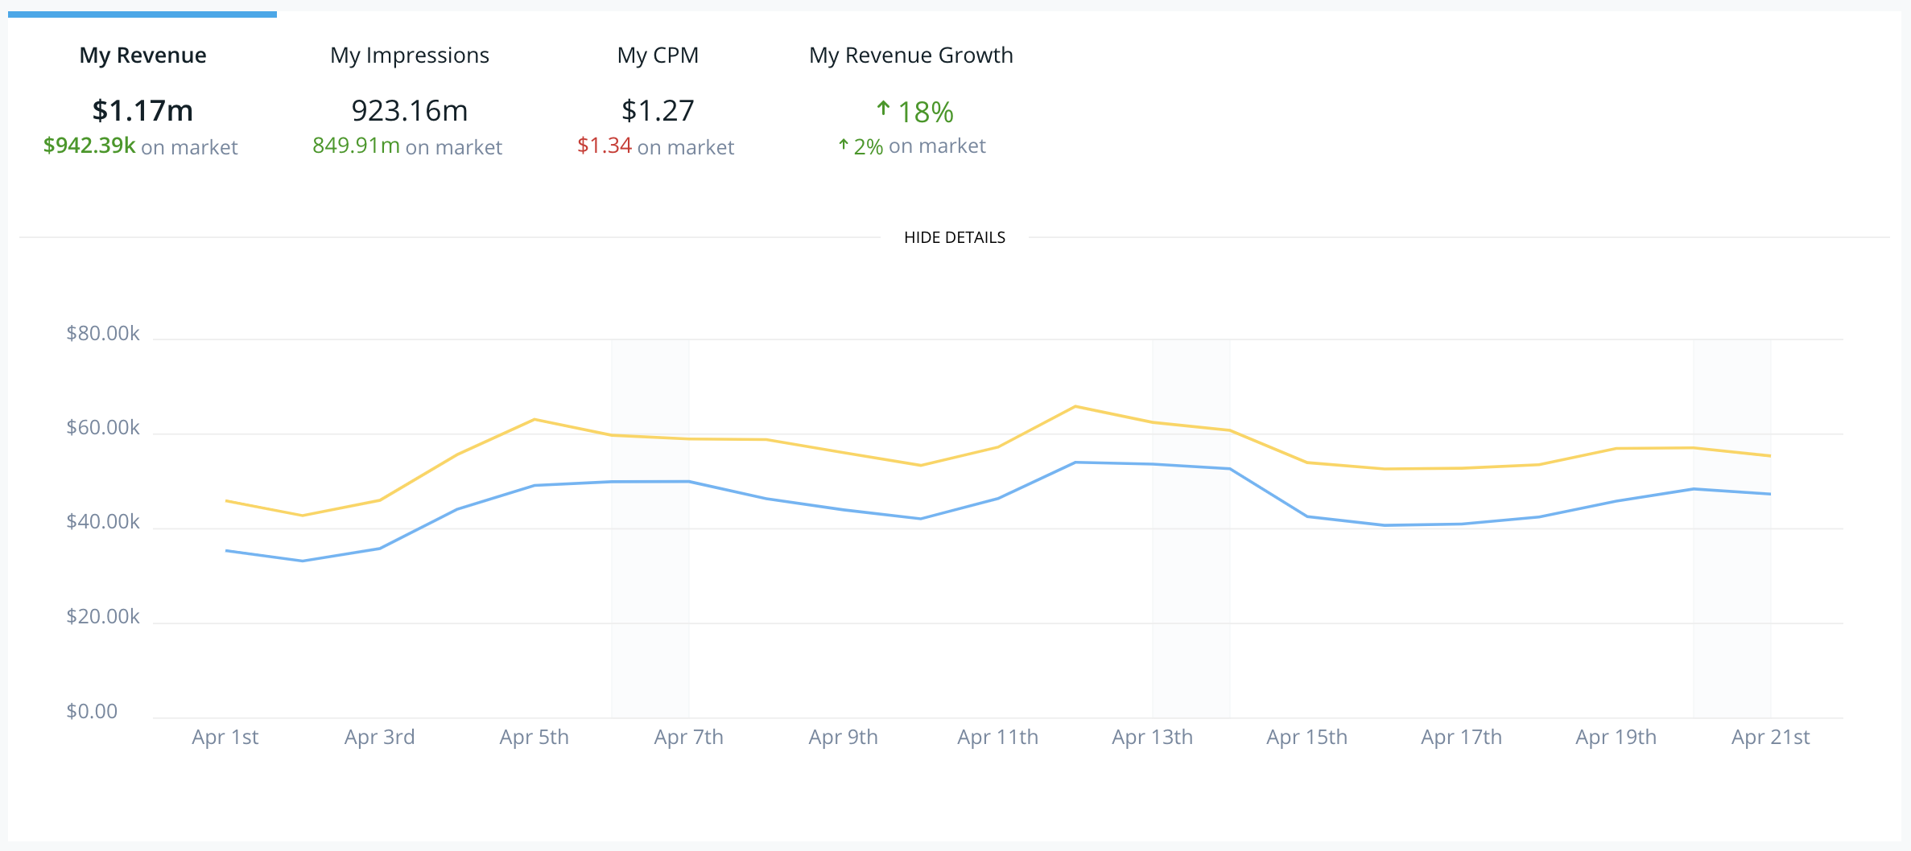Screen dimensions: 1911x851
Task: Click the Apr 17th axis label
Action: pos(1462,737)
